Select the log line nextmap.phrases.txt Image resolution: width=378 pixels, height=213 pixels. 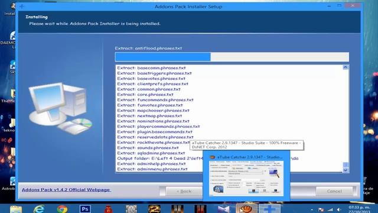click(149, 116)
